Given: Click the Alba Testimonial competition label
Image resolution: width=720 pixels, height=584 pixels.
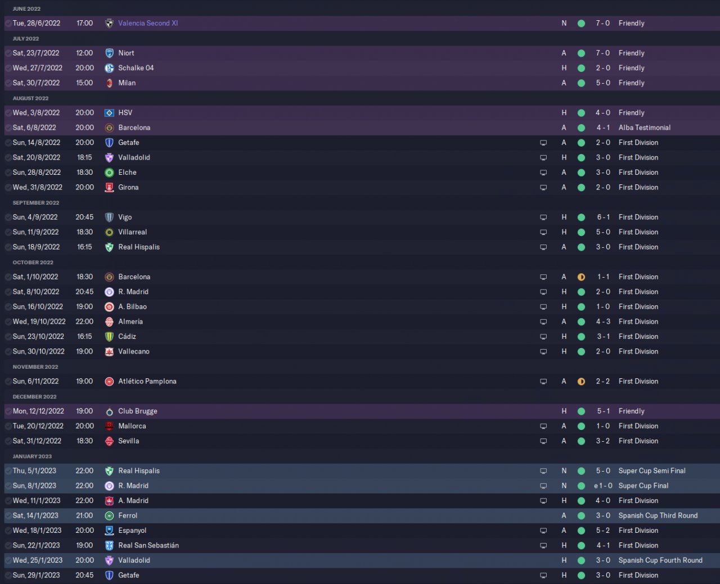Looking at the screenshot, I should pyautogui.click(x=644, y=128).
